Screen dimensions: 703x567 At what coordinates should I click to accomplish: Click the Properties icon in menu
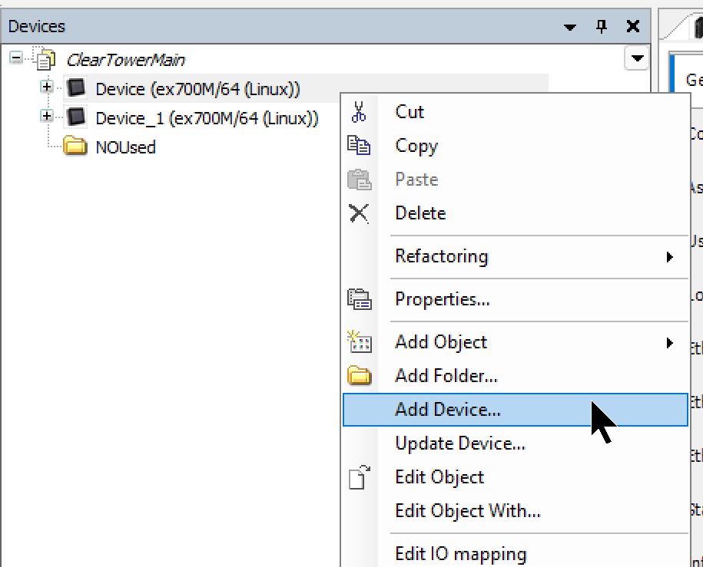[x=359, y=299]
